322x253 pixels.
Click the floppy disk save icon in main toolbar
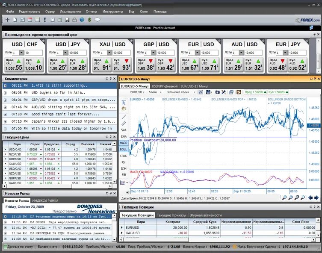click(67, 20)
